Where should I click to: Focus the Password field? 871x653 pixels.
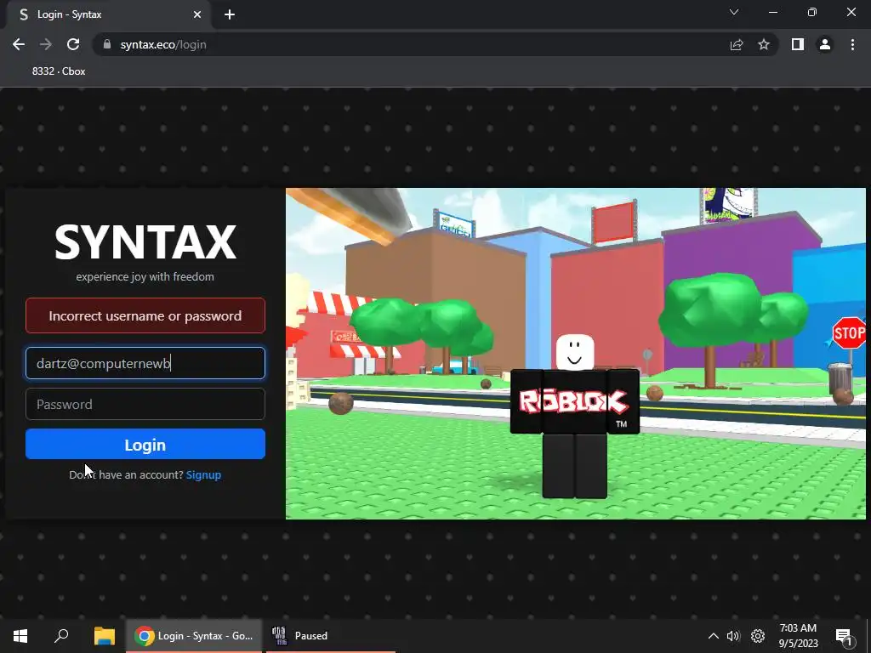point(145,404)
